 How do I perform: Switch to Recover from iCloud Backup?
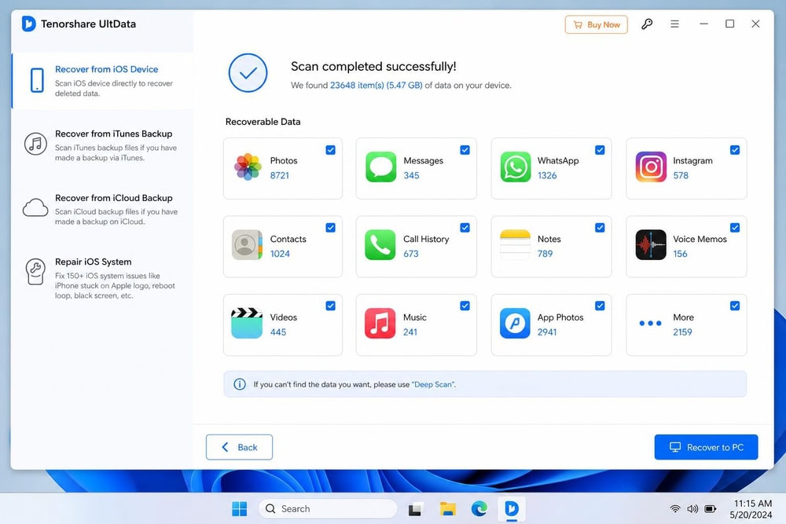pyautogui.click(x=102, y=209)
